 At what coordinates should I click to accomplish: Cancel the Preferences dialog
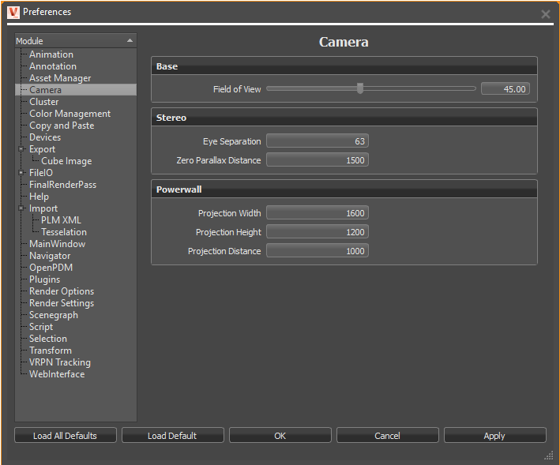click(x=388, y=435)
